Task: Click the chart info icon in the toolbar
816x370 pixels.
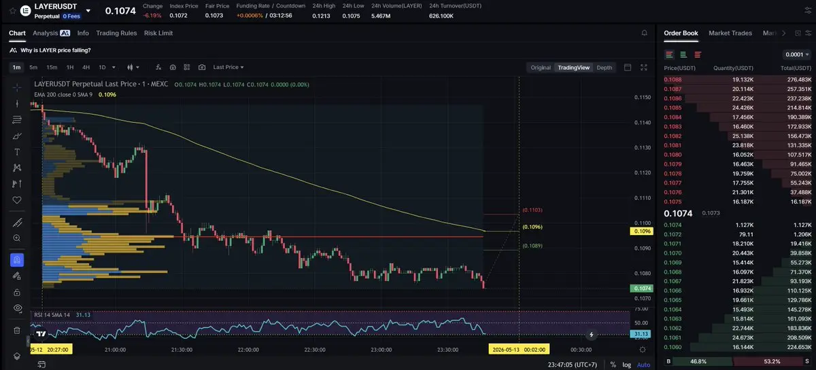Action: (x=173, y=67)
